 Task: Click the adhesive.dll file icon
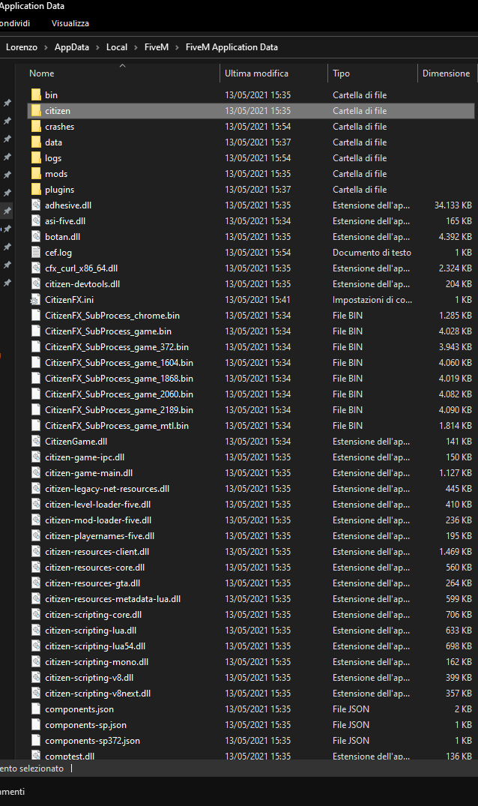coord(36,205)
